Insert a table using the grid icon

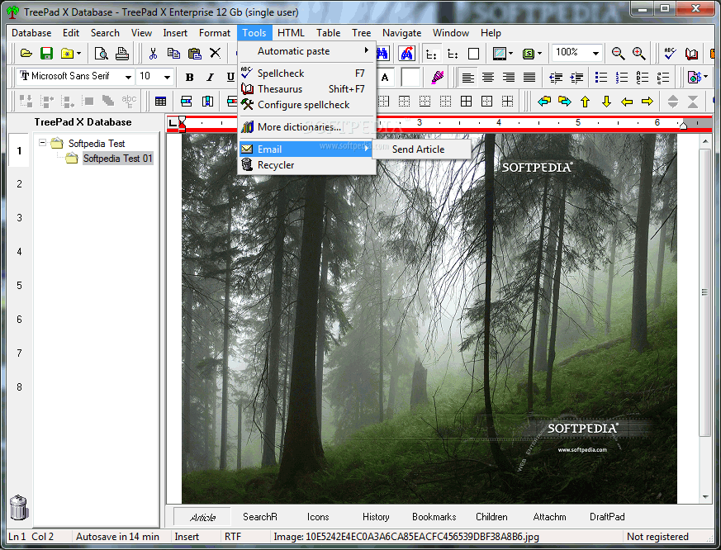point(160,102)
